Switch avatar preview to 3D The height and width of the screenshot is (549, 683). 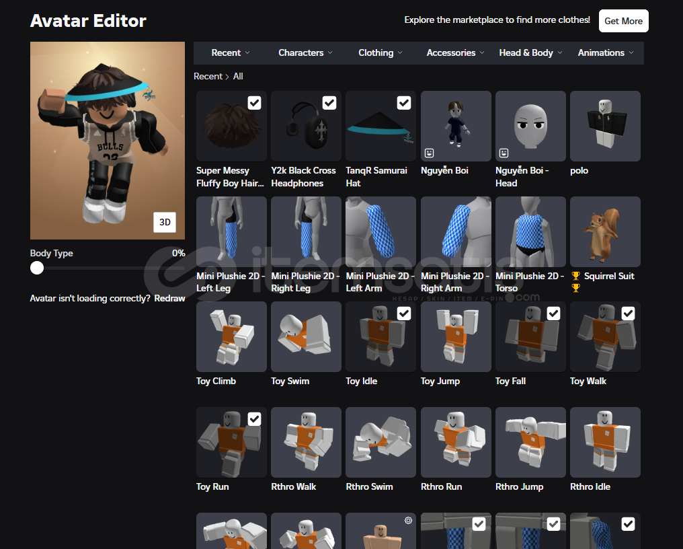click(165, 223)
